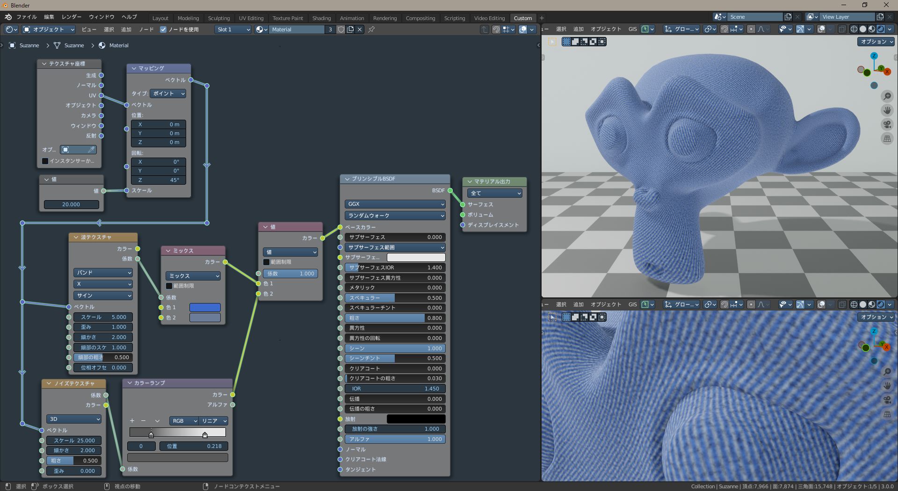Enable the インスタンサーから checkbox
Image resolution: width=898 pixels, height=491 pixels.
point(45,161)
